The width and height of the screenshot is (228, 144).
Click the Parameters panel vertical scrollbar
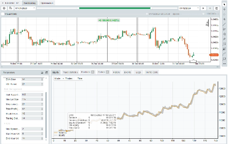(46, 115)
